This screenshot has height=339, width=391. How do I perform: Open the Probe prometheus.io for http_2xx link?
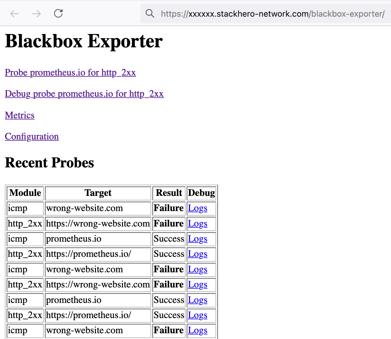tap(70, 73)
